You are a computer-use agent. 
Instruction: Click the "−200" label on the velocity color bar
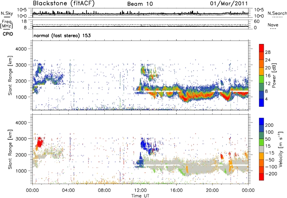coord(271,174)
